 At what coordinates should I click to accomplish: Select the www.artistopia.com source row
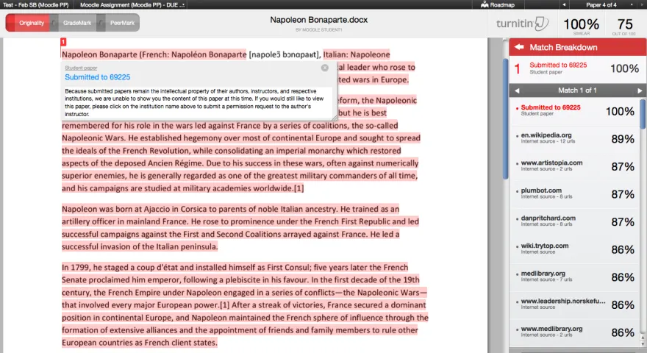pos(574,166)
